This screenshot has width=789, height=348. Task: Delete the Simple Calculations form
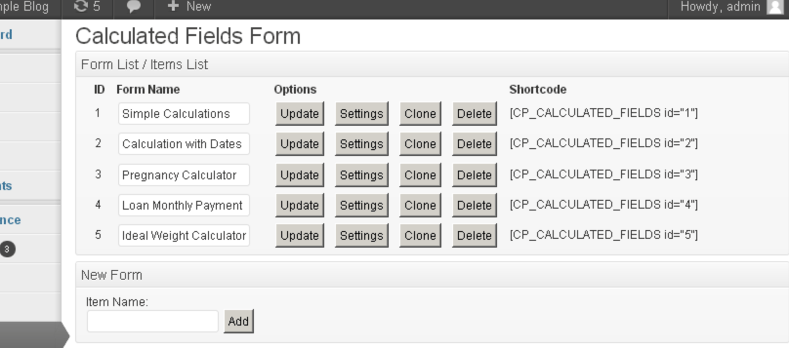474,114
